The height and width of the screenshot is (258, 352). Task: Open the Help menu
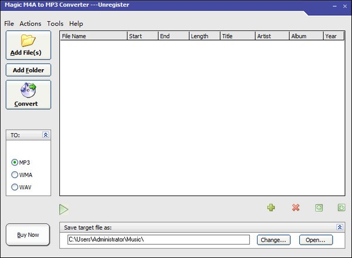point(76,23)
